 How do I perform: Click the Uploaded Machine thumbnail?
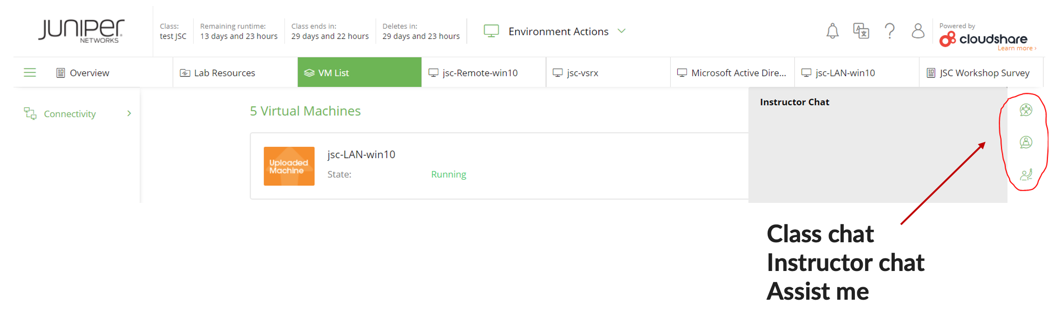tap(289, 166)
